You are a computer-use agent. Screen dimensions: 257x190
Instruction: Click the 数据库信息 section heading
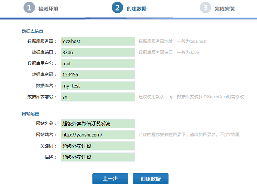(33, 32)
